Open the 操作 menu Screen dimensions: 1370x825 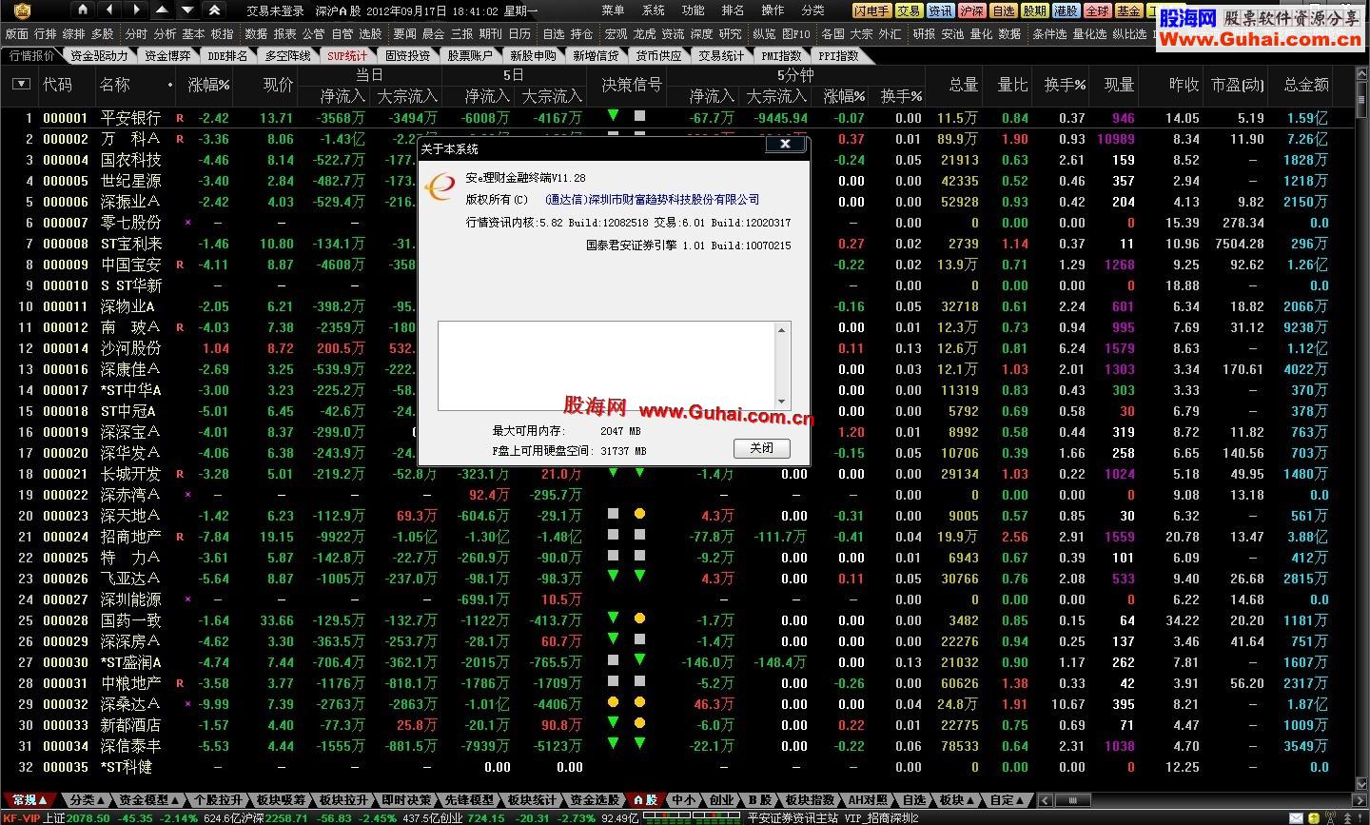(x=773, y=10)
